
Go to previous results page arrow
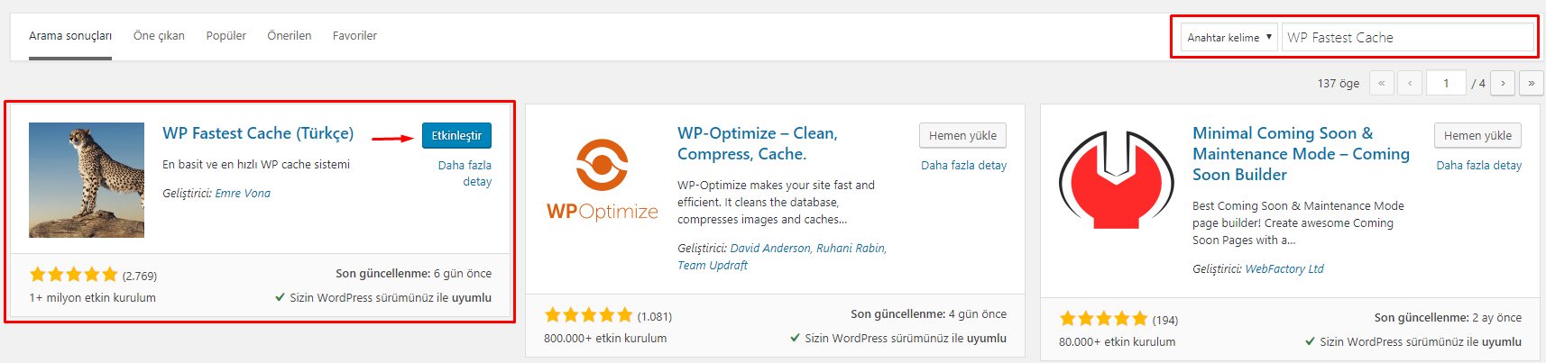(1410, 83)
